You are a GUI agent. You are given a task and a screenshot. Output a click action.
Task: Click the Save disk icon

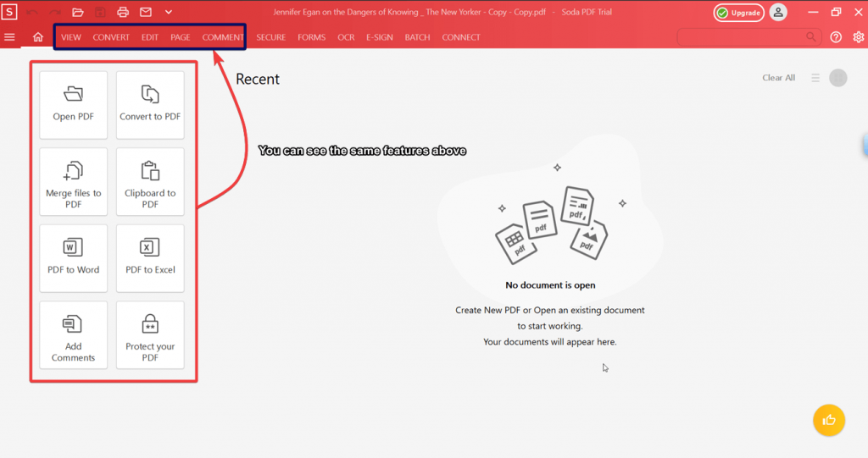point(100,12)
